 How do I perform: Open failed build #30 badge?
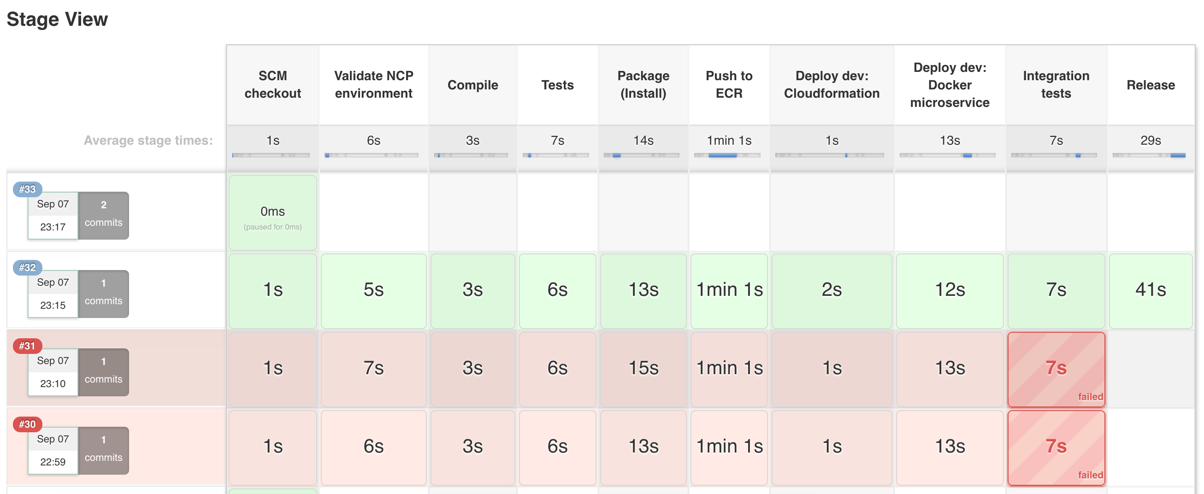28,424
